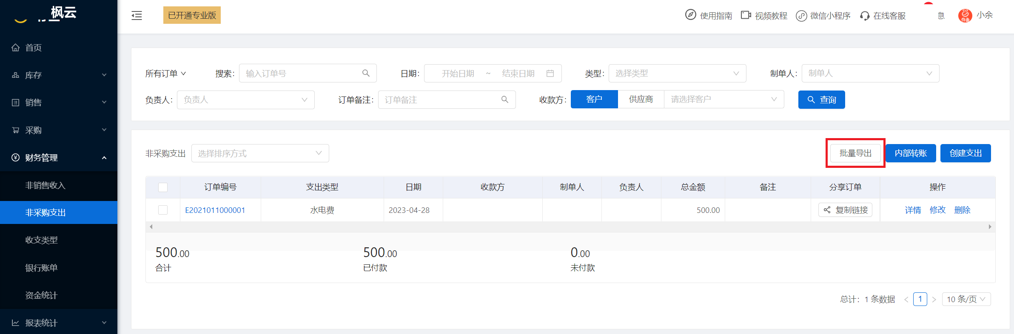Toggle the select-all checkbox in table header
This screenshot has width=1014, height=334.
click(163, 187)
